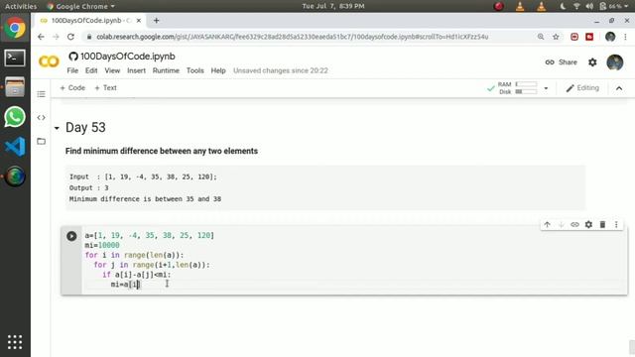635x357 pixels.
Task: Click the 'for i in range(len(a)):' line
Action: pos(134,255)
